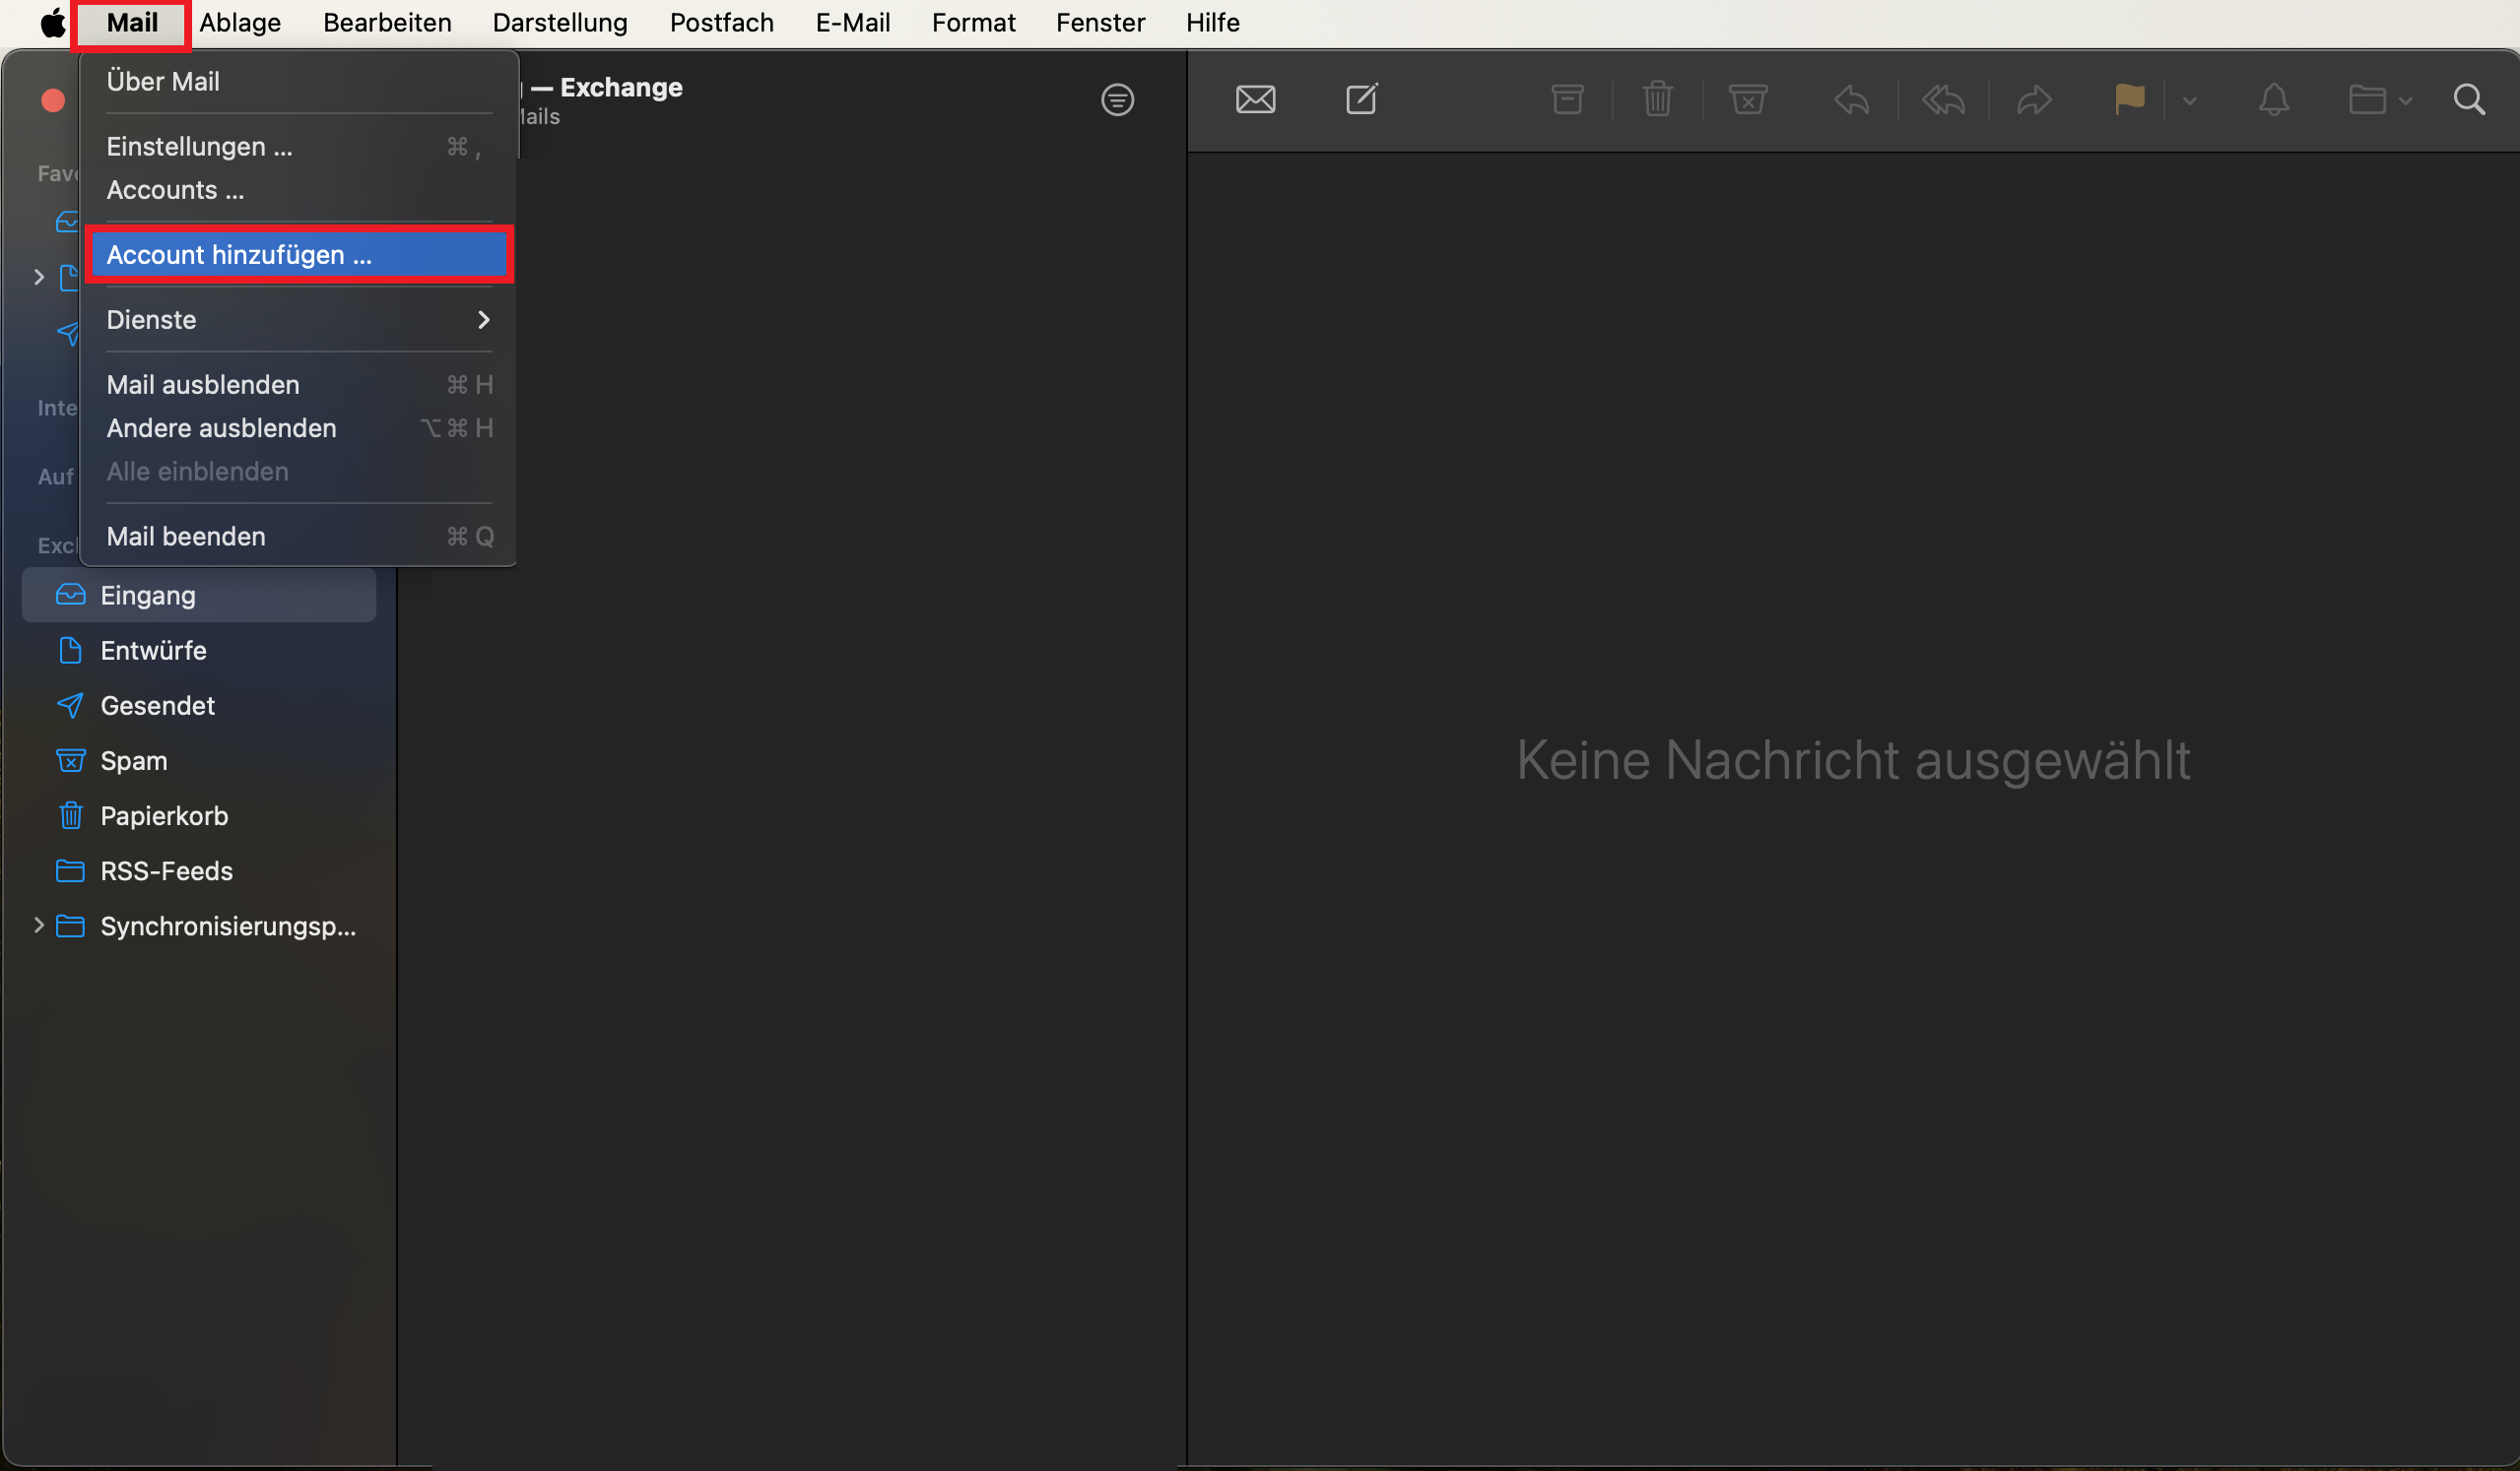Image resolution: width=2520 pixels, height=1471 pixels.
Task: Click the Forward arrow icon
Action: [x=2034, y=99]
